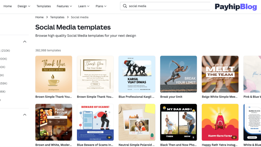Click the 'Social Media templates' heading
261x147 pixels.
[73, 27]
